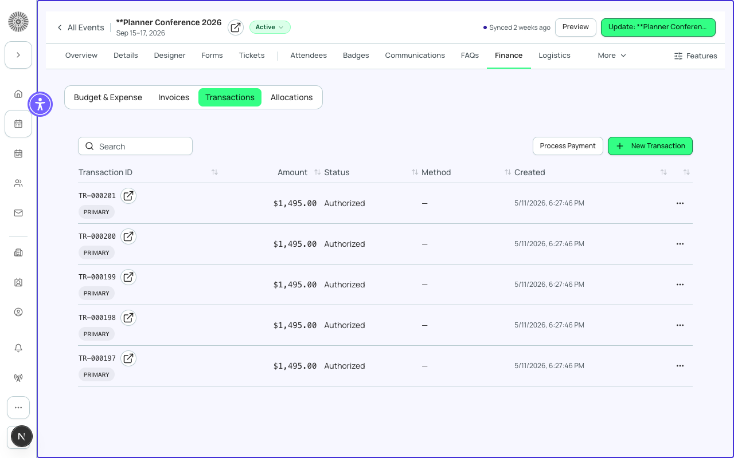734x458 pixels.
Task: Open the user profile circle icon in sidebar
Action: pyautogui.click(x=18, y=312)
